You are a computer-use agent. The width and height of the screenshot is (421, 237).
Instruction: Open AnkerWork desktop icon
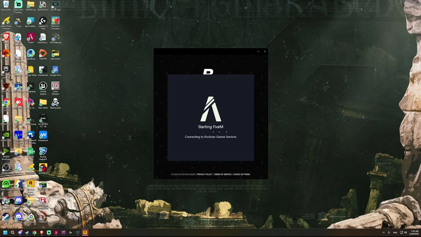43,137
